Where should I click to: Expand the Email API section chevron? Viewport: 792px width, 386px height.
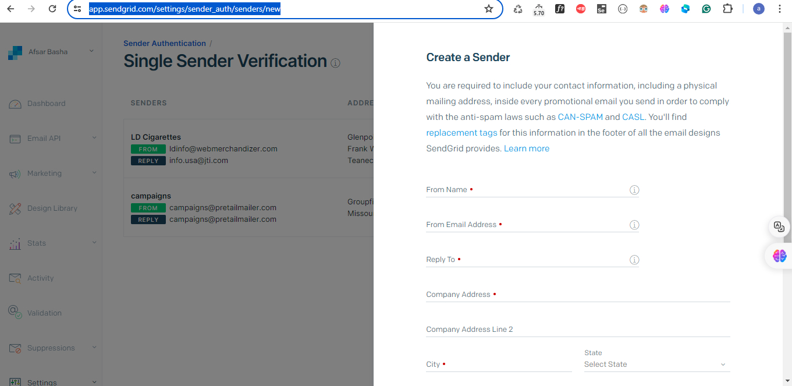[94, 138]
